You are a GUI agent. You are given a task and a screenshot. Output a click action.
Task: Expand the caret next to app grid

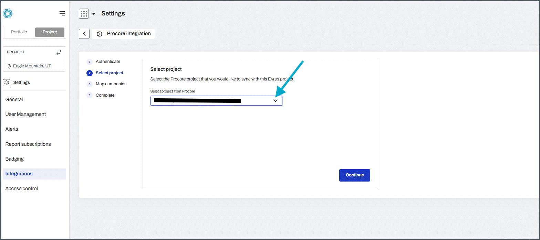(x=94, y=14)
